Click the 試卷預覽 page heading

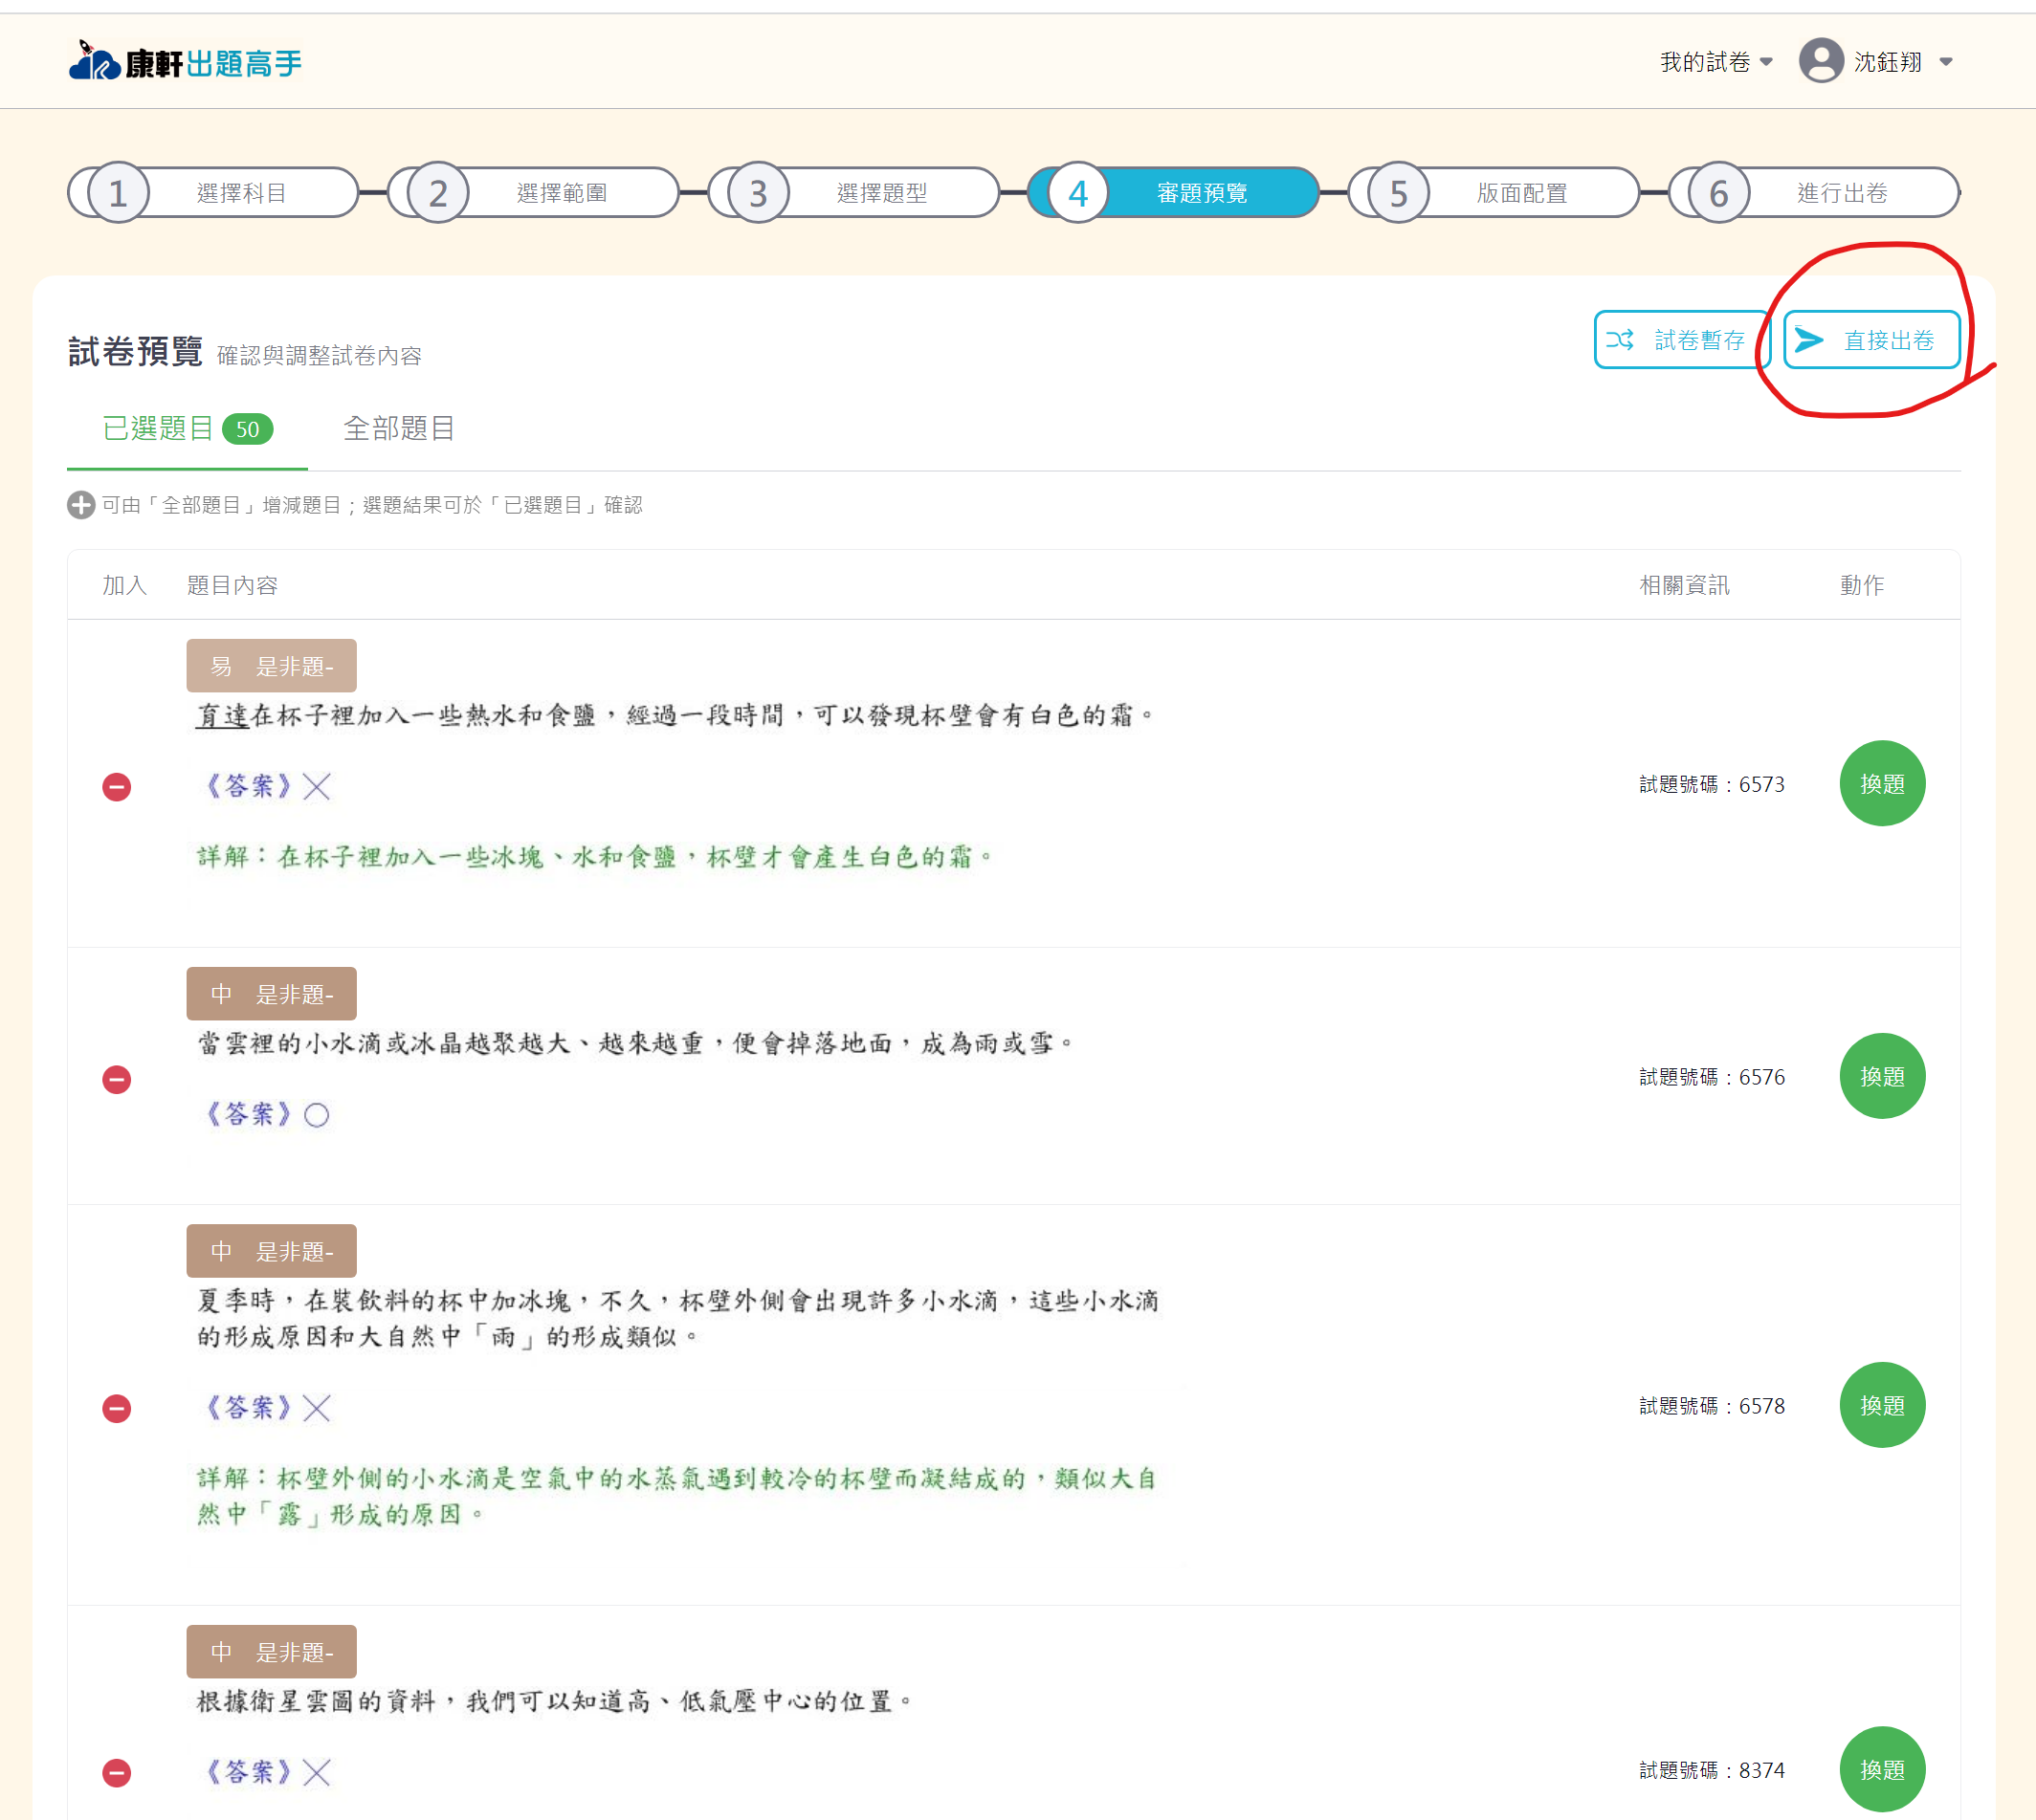click(135, 352)
